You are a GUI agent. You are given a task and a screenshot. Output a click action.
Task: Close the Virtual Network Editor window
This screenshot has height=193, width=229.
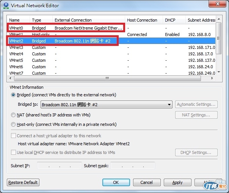tap(217, 4)
